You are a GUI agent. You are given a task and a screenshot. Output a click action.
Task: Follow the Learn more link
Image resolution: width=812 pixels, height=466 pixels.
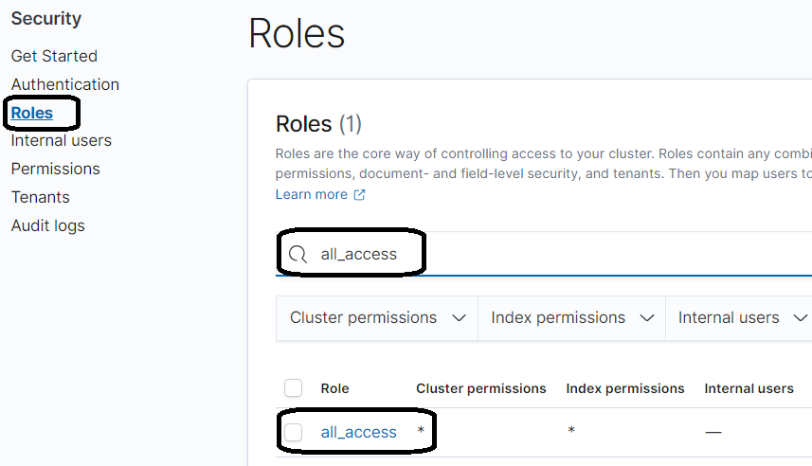tap(311, 195)
